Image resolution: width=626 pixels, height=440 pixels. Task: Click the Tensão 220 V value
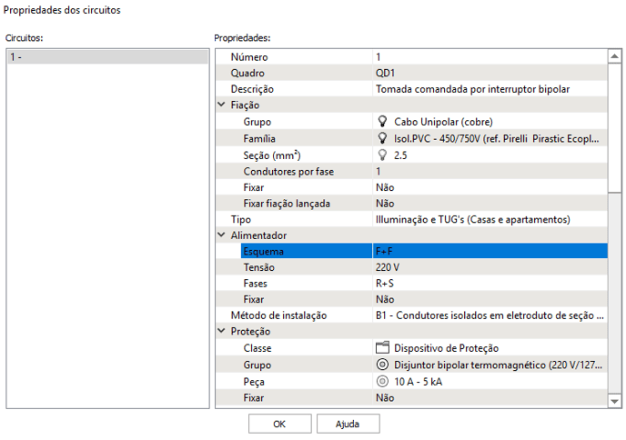(489, 268)
